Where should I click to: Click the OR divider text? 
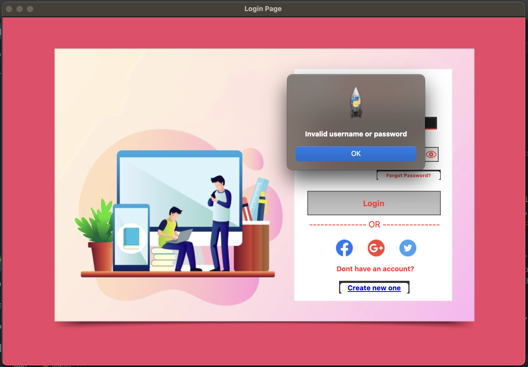click(x=374, y=224)
